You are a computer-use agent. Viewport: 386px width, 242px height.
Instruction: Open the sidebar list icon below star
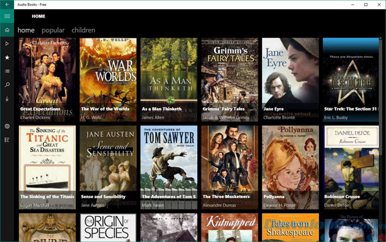[7, 71]
